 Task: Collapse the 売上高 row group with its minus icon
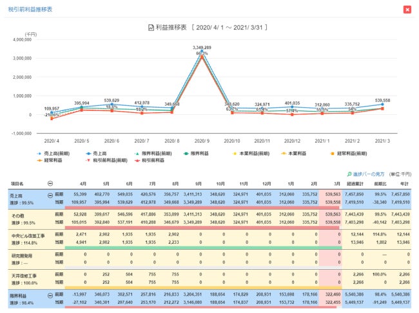point(50,196)
